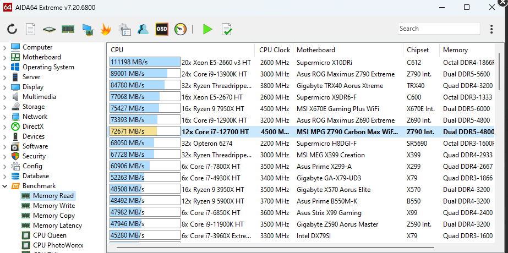Click the Gigabyte X570 Aorus Elite cell

(x=334, y=190)
